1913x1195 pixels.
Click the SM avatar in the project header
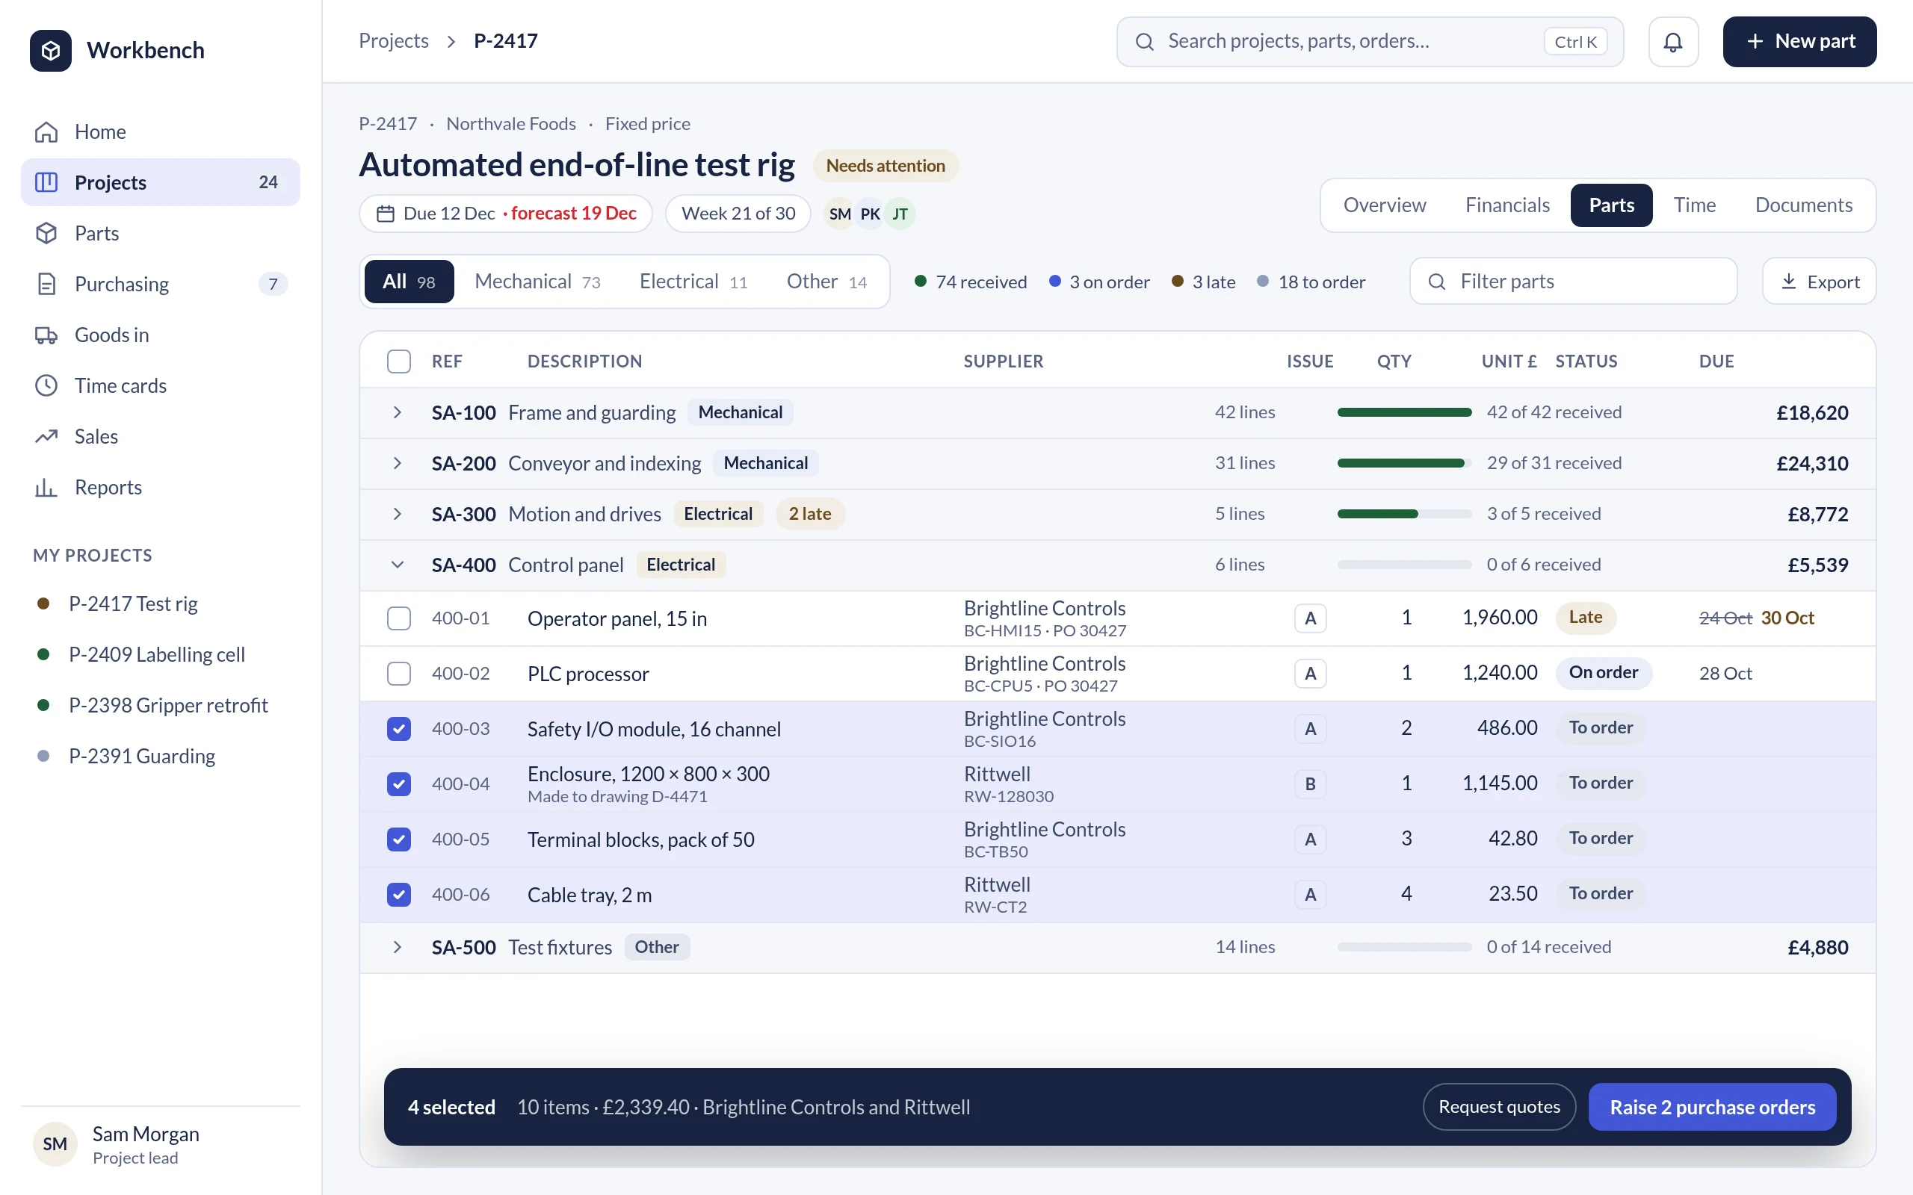[x=839, y=214]
